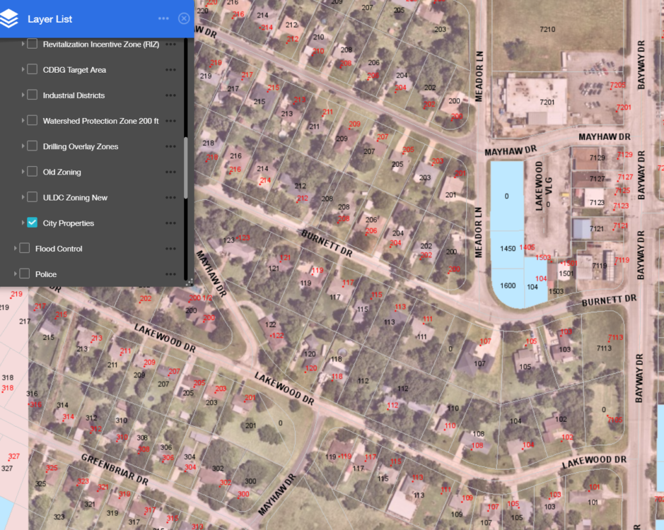664x530 pixels.
Task: Turn on the ULDC Zoning New layer
Action: pyautogui.click(x=32, y=197)
